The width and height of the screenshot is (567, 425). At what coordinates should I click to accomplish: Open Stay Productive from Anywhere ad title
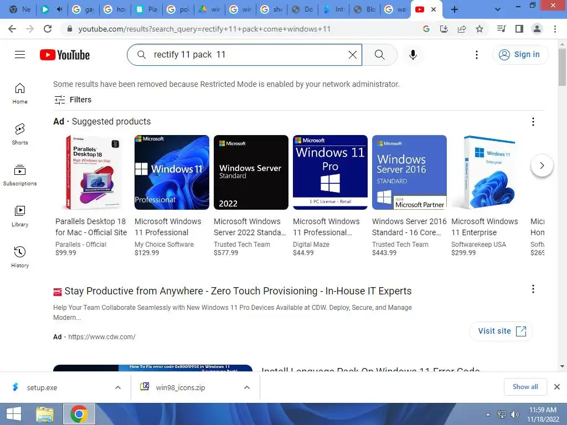pyautogui.click(x=238, y=291)
